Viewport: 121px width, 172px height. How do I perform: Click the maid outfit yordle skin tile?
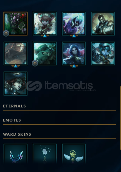tap(45, 24)
